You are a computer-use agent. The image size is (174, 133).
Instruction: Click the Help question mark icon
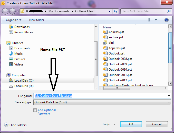coord(167,20)
